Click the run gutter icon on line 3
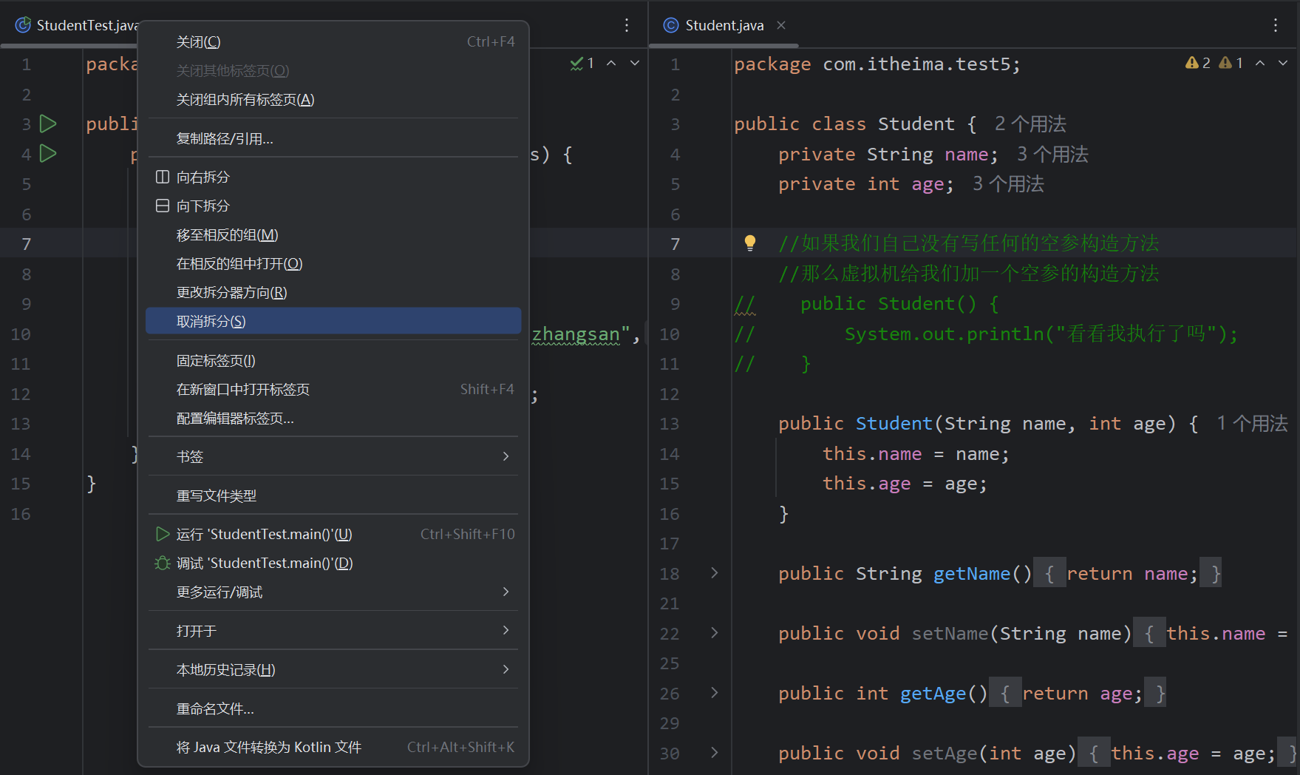 coord(48,123)
